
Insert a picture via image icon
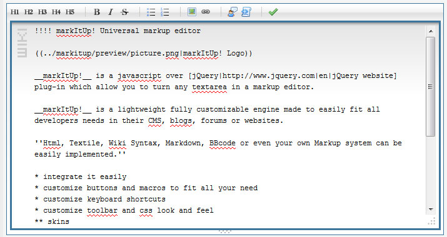pyautogui.click(x=192, y=12)
